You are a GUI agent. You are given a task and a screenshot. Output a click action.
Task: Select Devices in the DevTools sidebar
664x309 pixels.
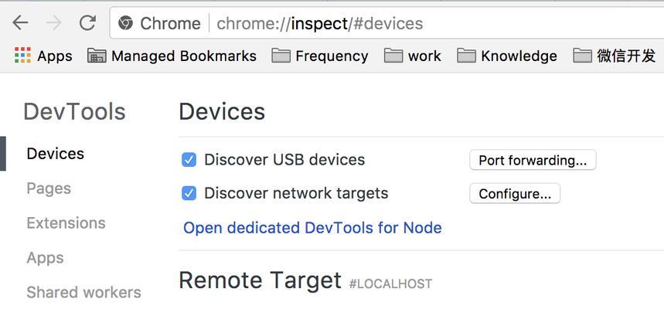click(56, 153)
